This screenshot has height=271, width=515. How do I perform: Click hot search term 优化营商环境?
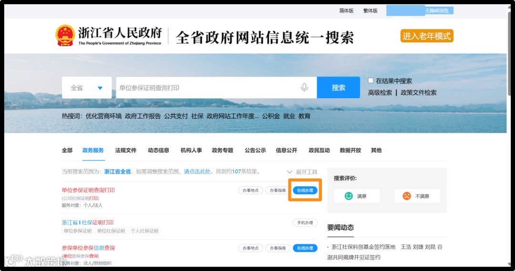pyautogui.click(x=103, y=116)
